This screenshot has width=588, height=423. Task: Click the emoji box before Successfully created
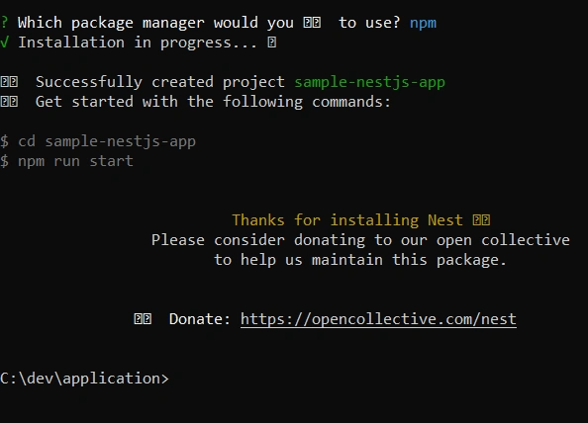tap(9, 82)
